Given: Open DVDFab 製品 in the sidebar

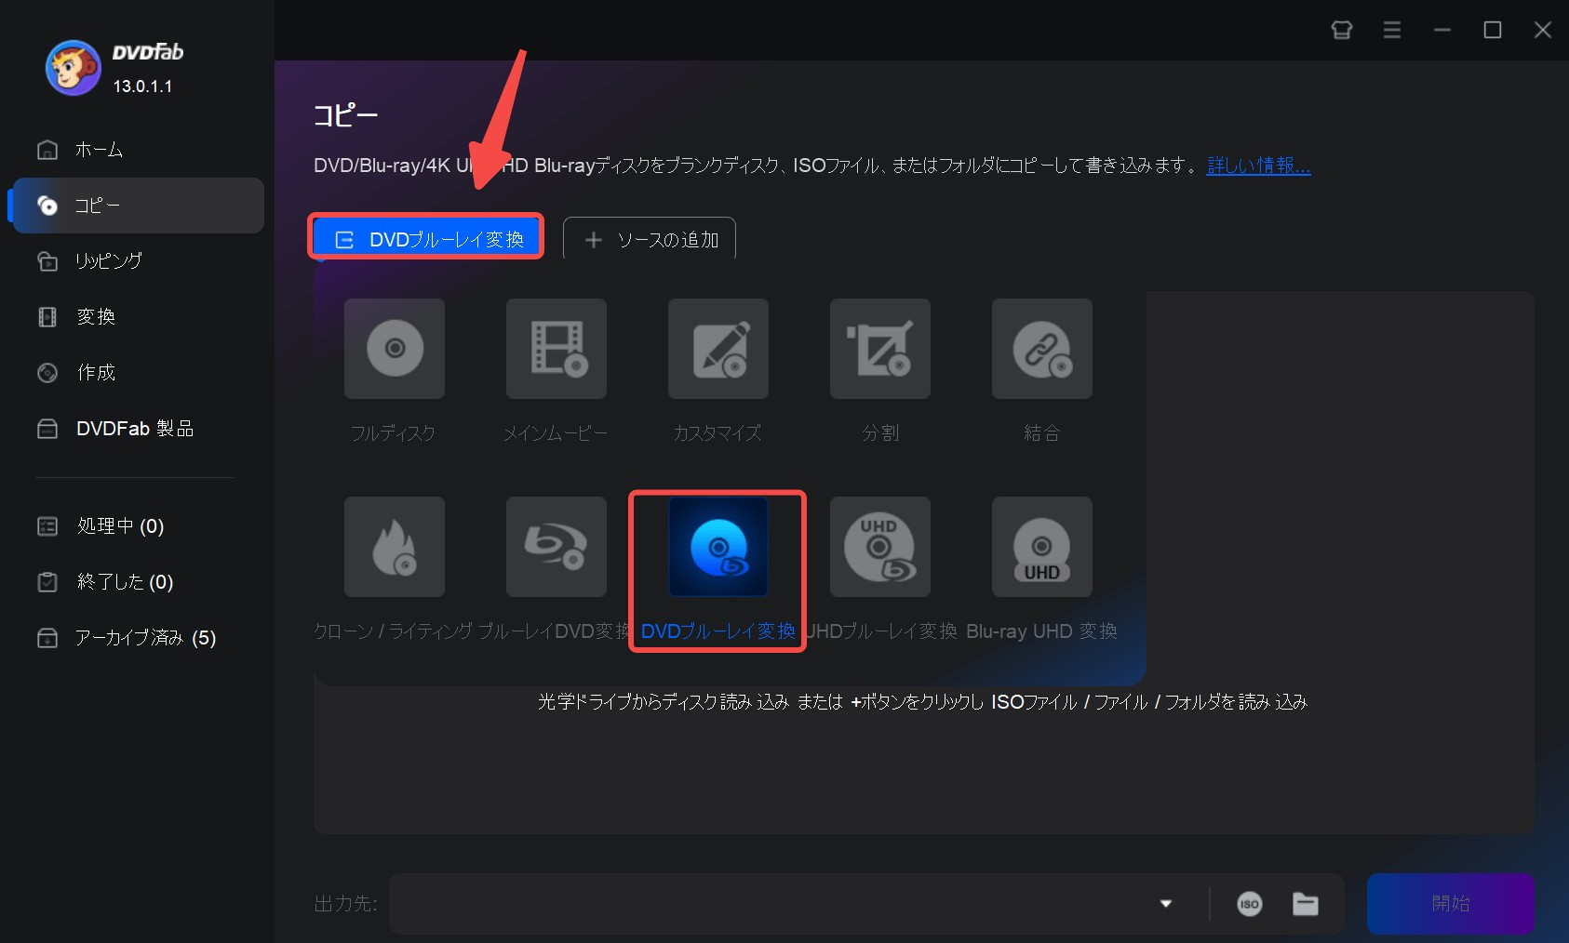Looking at the screenshot, I should (x=138, y=428).
